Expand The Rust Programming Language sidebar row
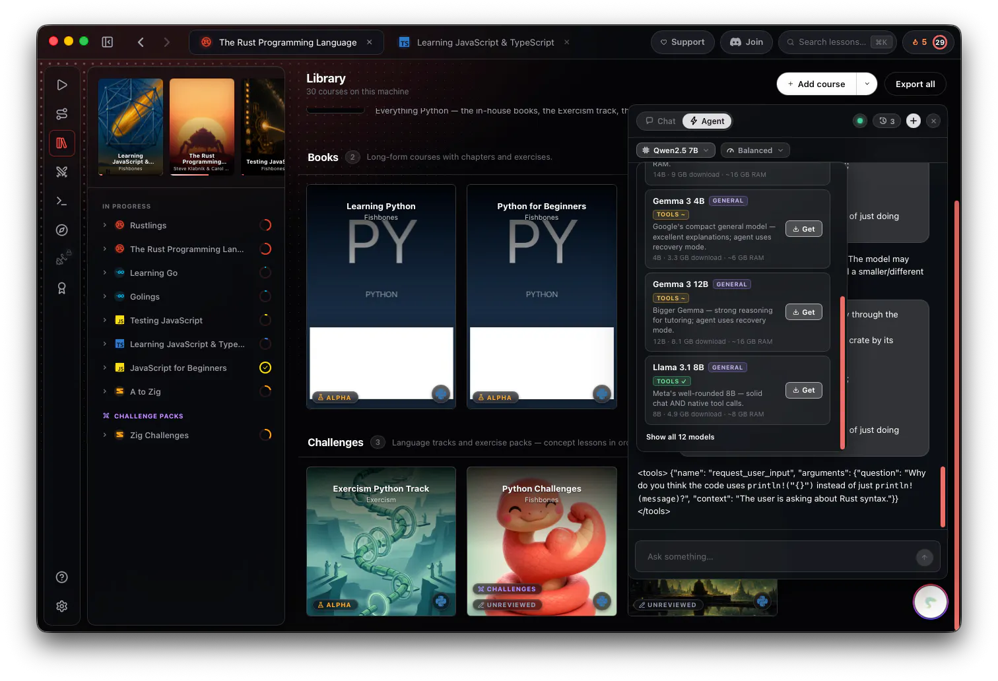This screenshot has height=681, width=998. tap(105, 249)
